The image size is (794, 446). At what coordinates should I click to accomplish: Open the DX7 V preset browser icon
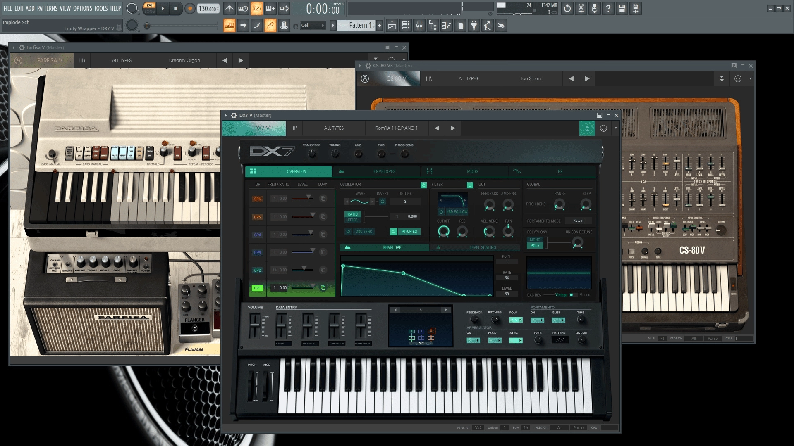[x=294, y=128]
